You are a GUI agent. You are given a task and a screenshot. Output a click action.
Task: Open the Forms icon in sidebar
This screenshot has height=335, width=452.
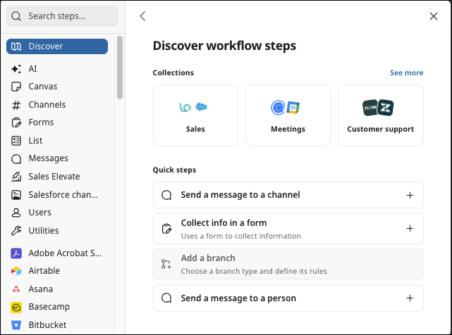tap(16, 122)
